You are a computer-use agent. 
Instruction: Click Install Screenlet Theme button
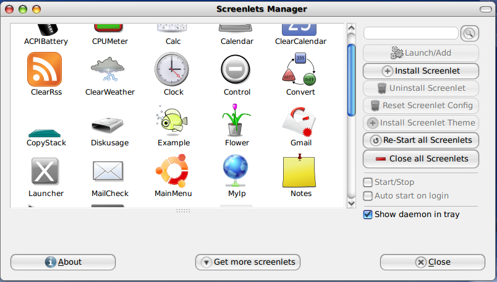tap(421, 123)
